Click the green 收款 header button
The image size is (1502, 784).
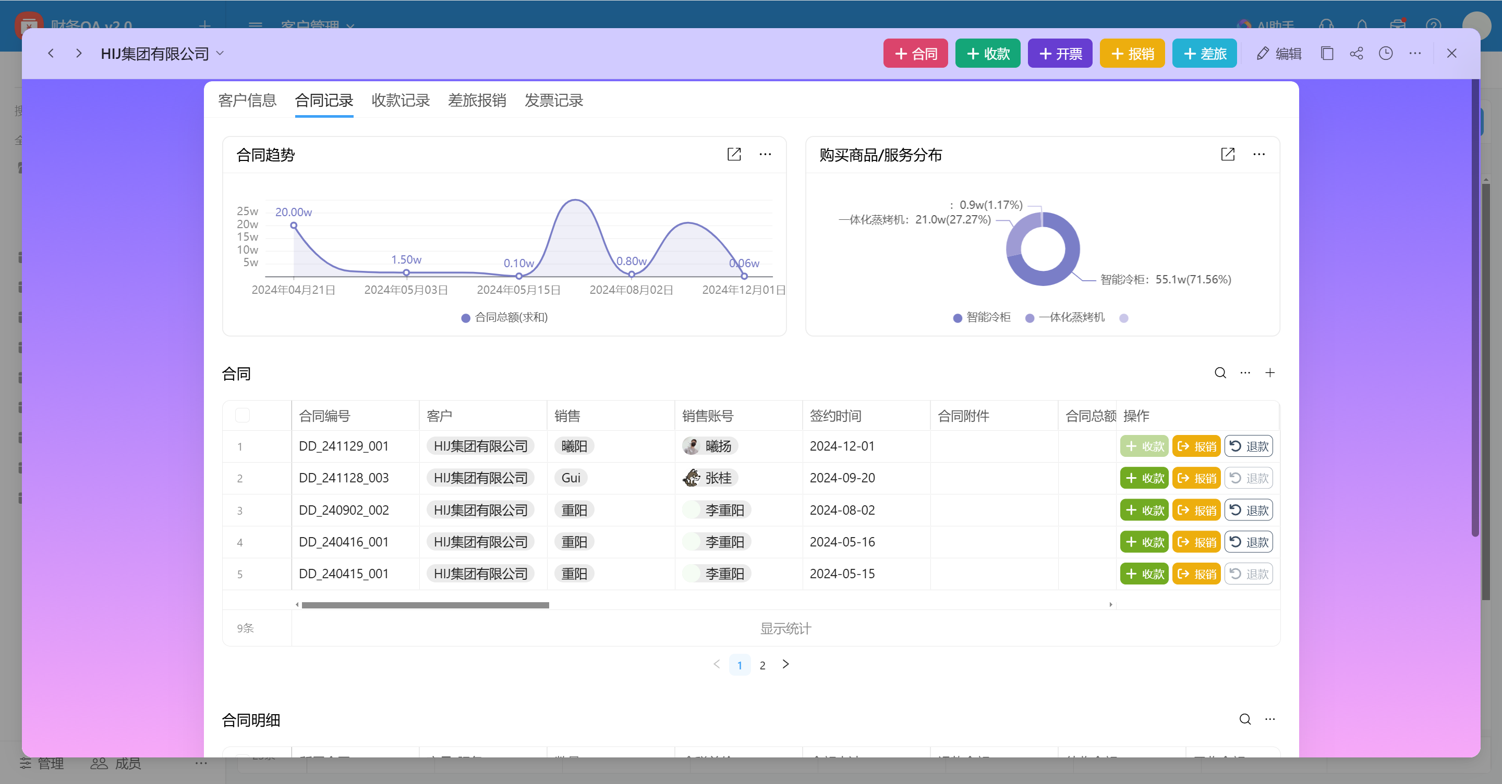tap(988, 54)
